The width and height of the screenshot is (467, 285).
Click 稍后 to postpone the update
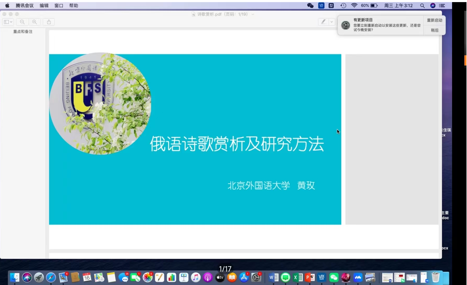434,30
